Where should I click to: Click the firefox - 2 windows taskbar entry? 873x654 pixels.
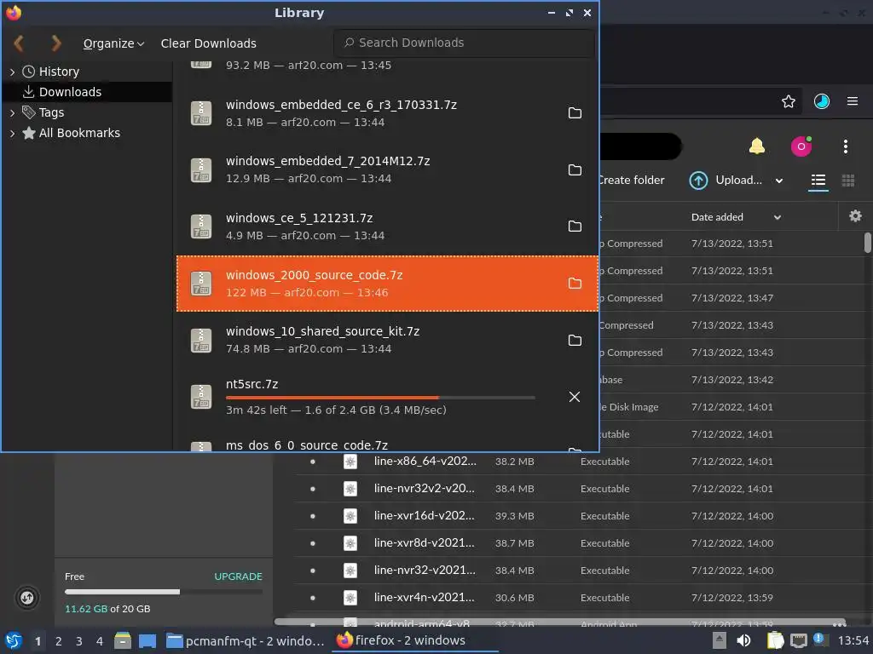point(415,640)
